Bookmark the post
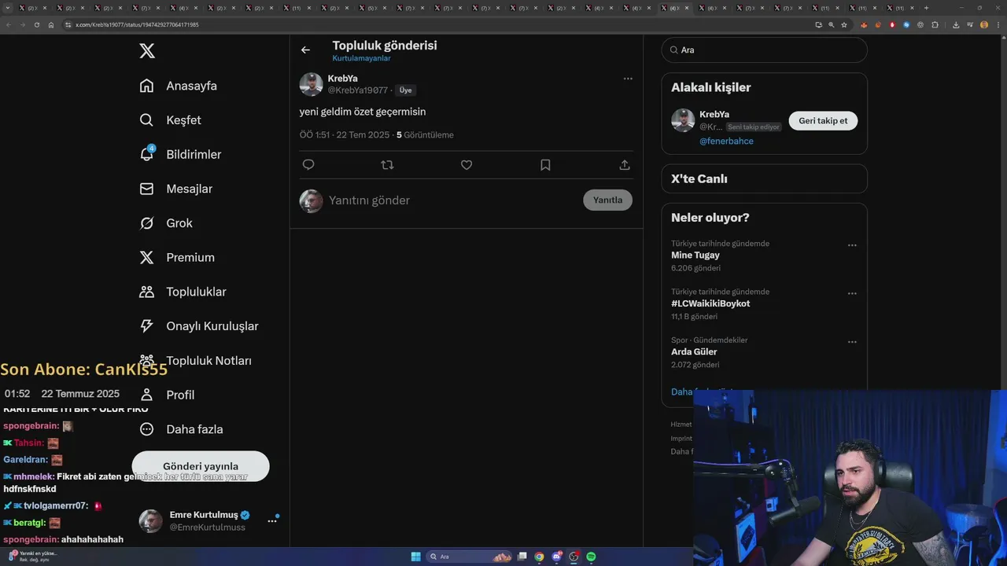Viewport: 1007px width, 566px height. pyautogui.click(x=545, y=165)
